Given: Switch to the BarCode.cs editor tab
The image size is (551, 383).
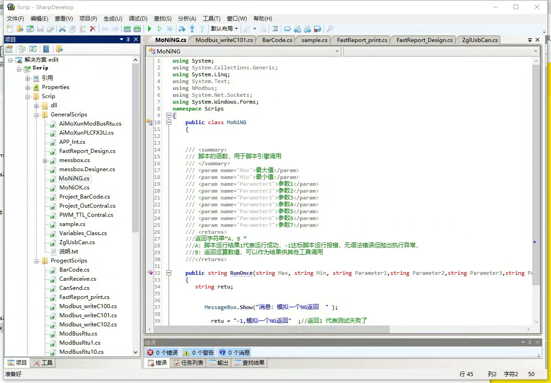Looking at the screenshot, I should click(x=277, y=40).
